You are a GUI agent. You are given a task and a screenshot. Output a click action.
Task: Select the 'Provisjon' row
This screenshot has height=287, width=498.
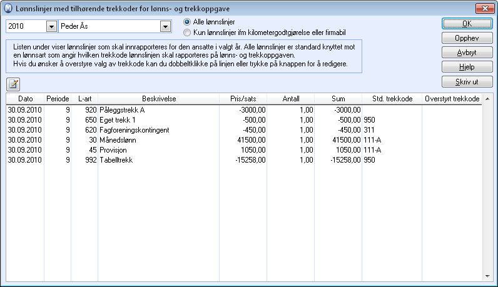point(244,150)
